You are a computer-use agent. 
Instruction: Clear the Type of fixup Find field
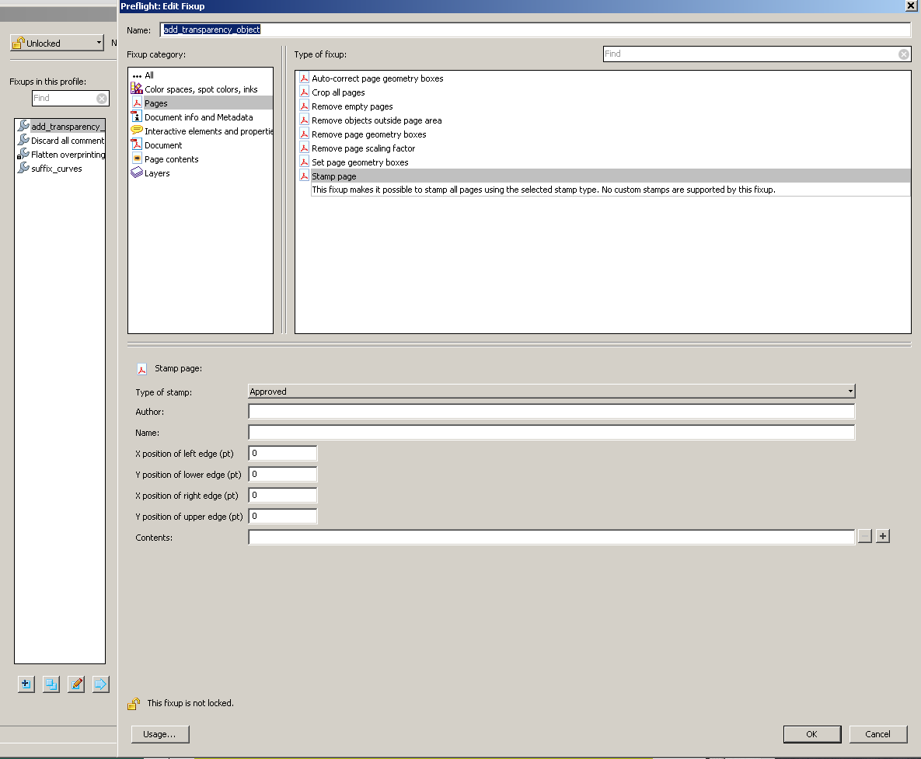tap(903, 54)
